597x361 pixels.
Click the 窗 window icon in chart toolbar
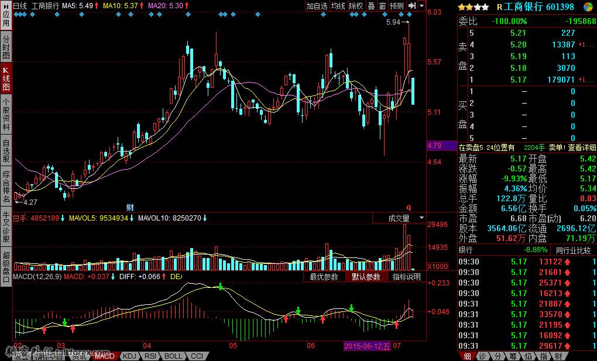pyautogui.click(x=382, y=6)
